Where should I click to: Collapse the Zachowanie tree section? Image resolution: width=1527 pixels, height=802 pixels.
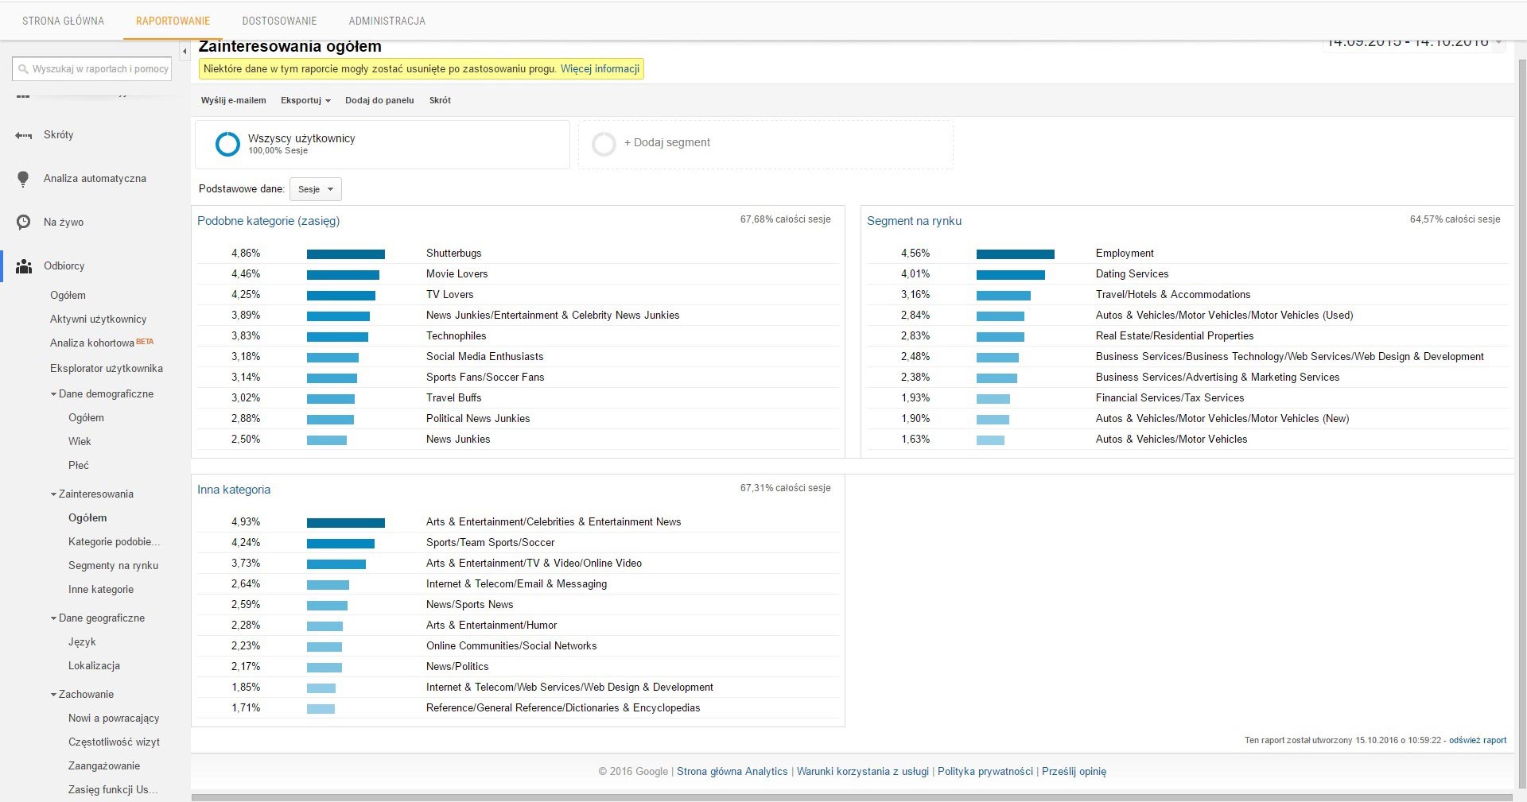[53, 695]
